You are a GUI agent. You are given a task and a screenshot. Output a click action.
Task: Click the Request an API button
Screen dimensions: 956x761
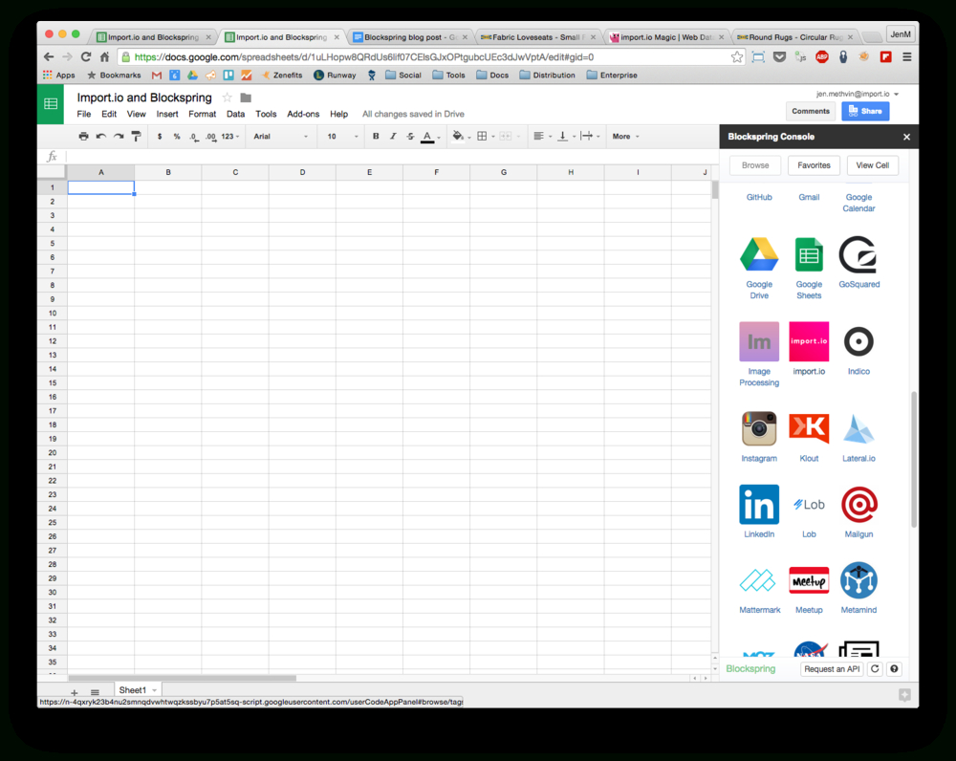(831, 668)
